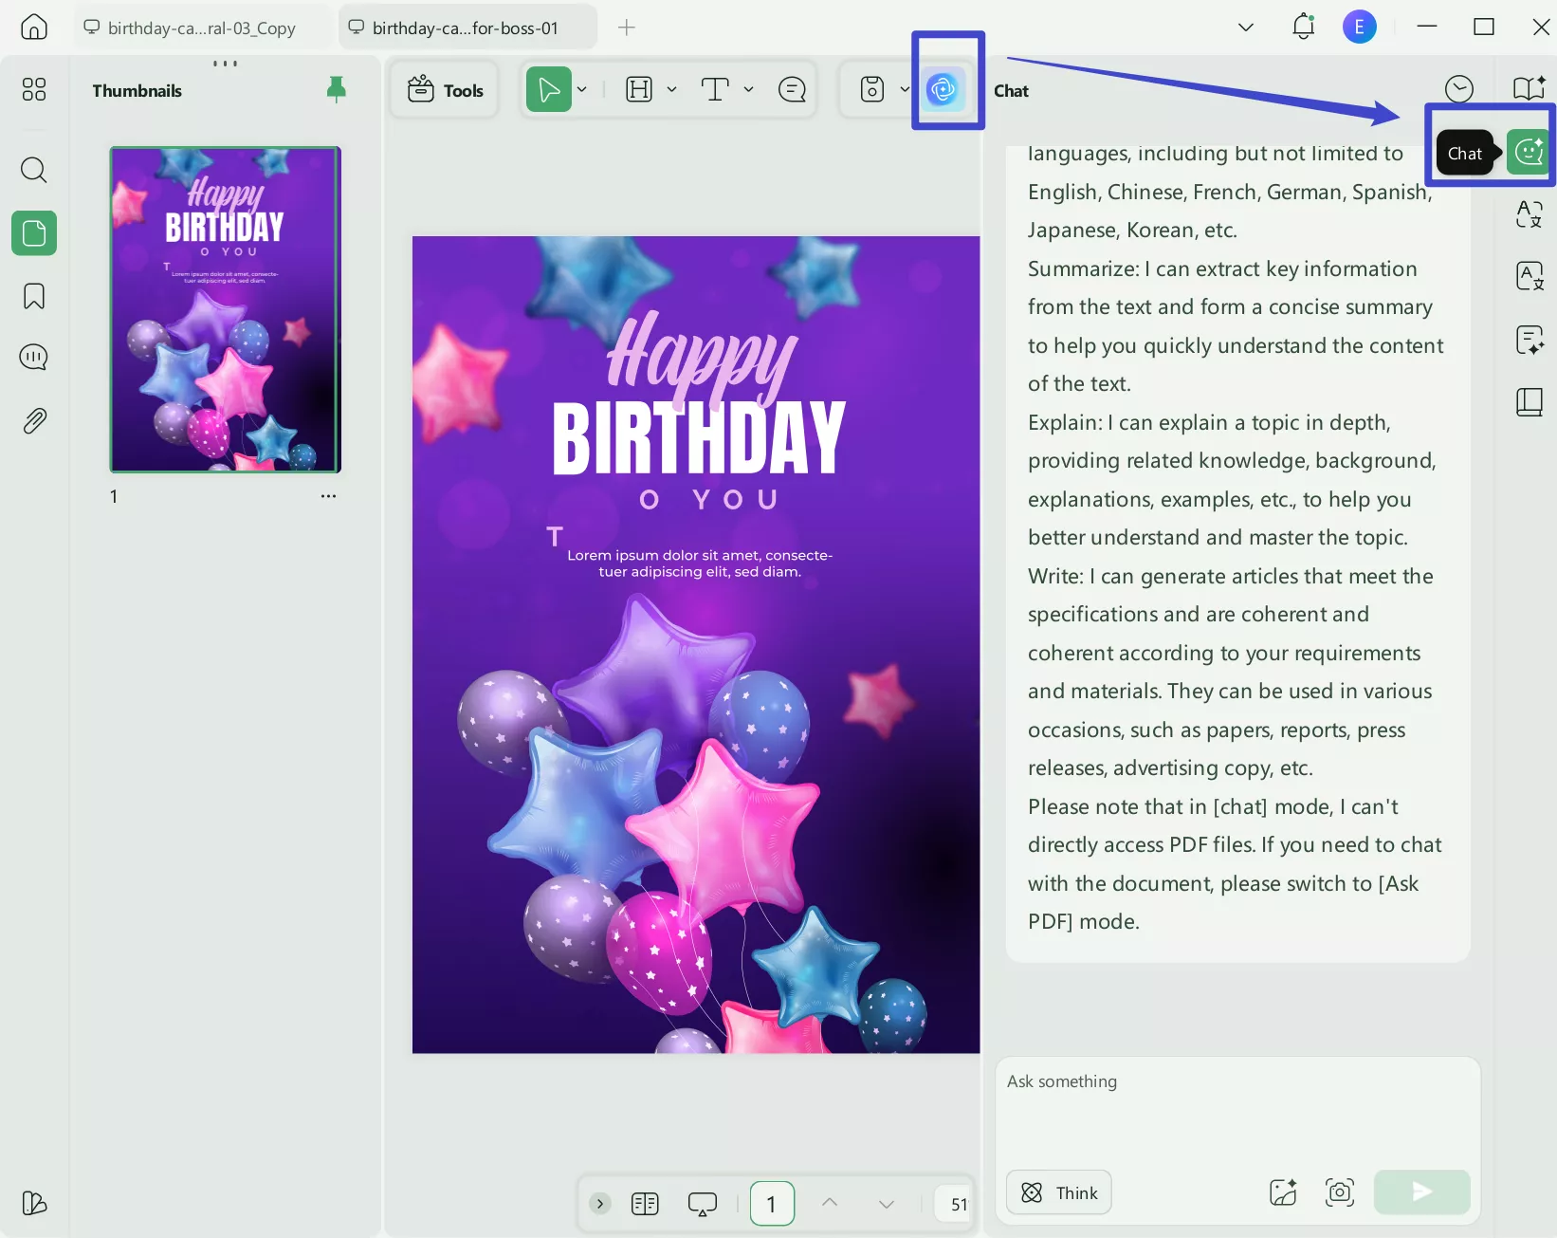Switch to the birthday-ca...for-boss-01 tab
Viewport: 1557px width, 1238px height.
(465, 27)
